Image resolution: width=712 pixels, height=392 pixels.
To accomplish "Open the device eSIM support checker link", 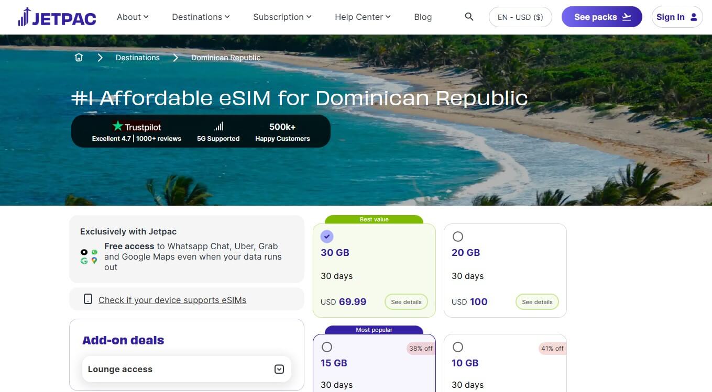I will (x=172, y=300).
